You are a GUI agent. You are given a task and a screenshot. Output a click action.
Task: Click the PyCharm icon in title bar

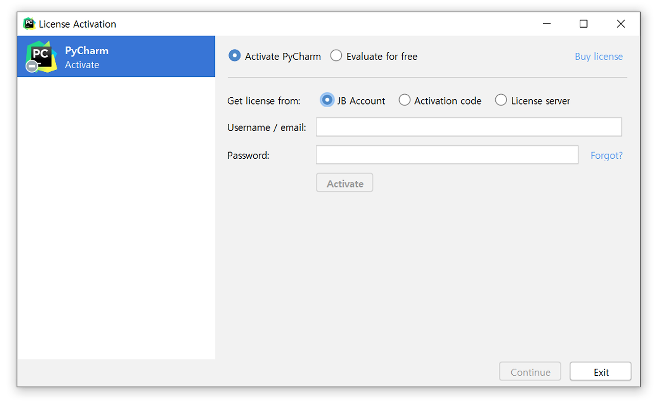pos(29,24)
